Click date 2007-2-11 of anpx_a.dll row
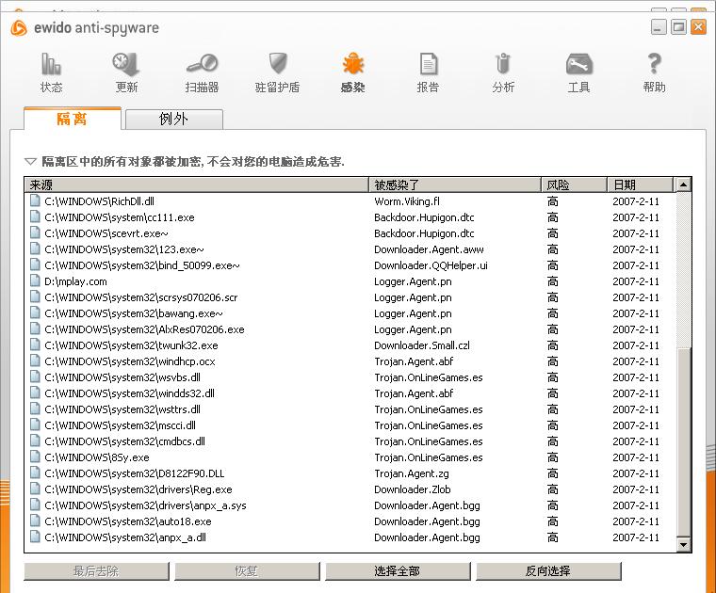The image size is (716, 593). 636,537
